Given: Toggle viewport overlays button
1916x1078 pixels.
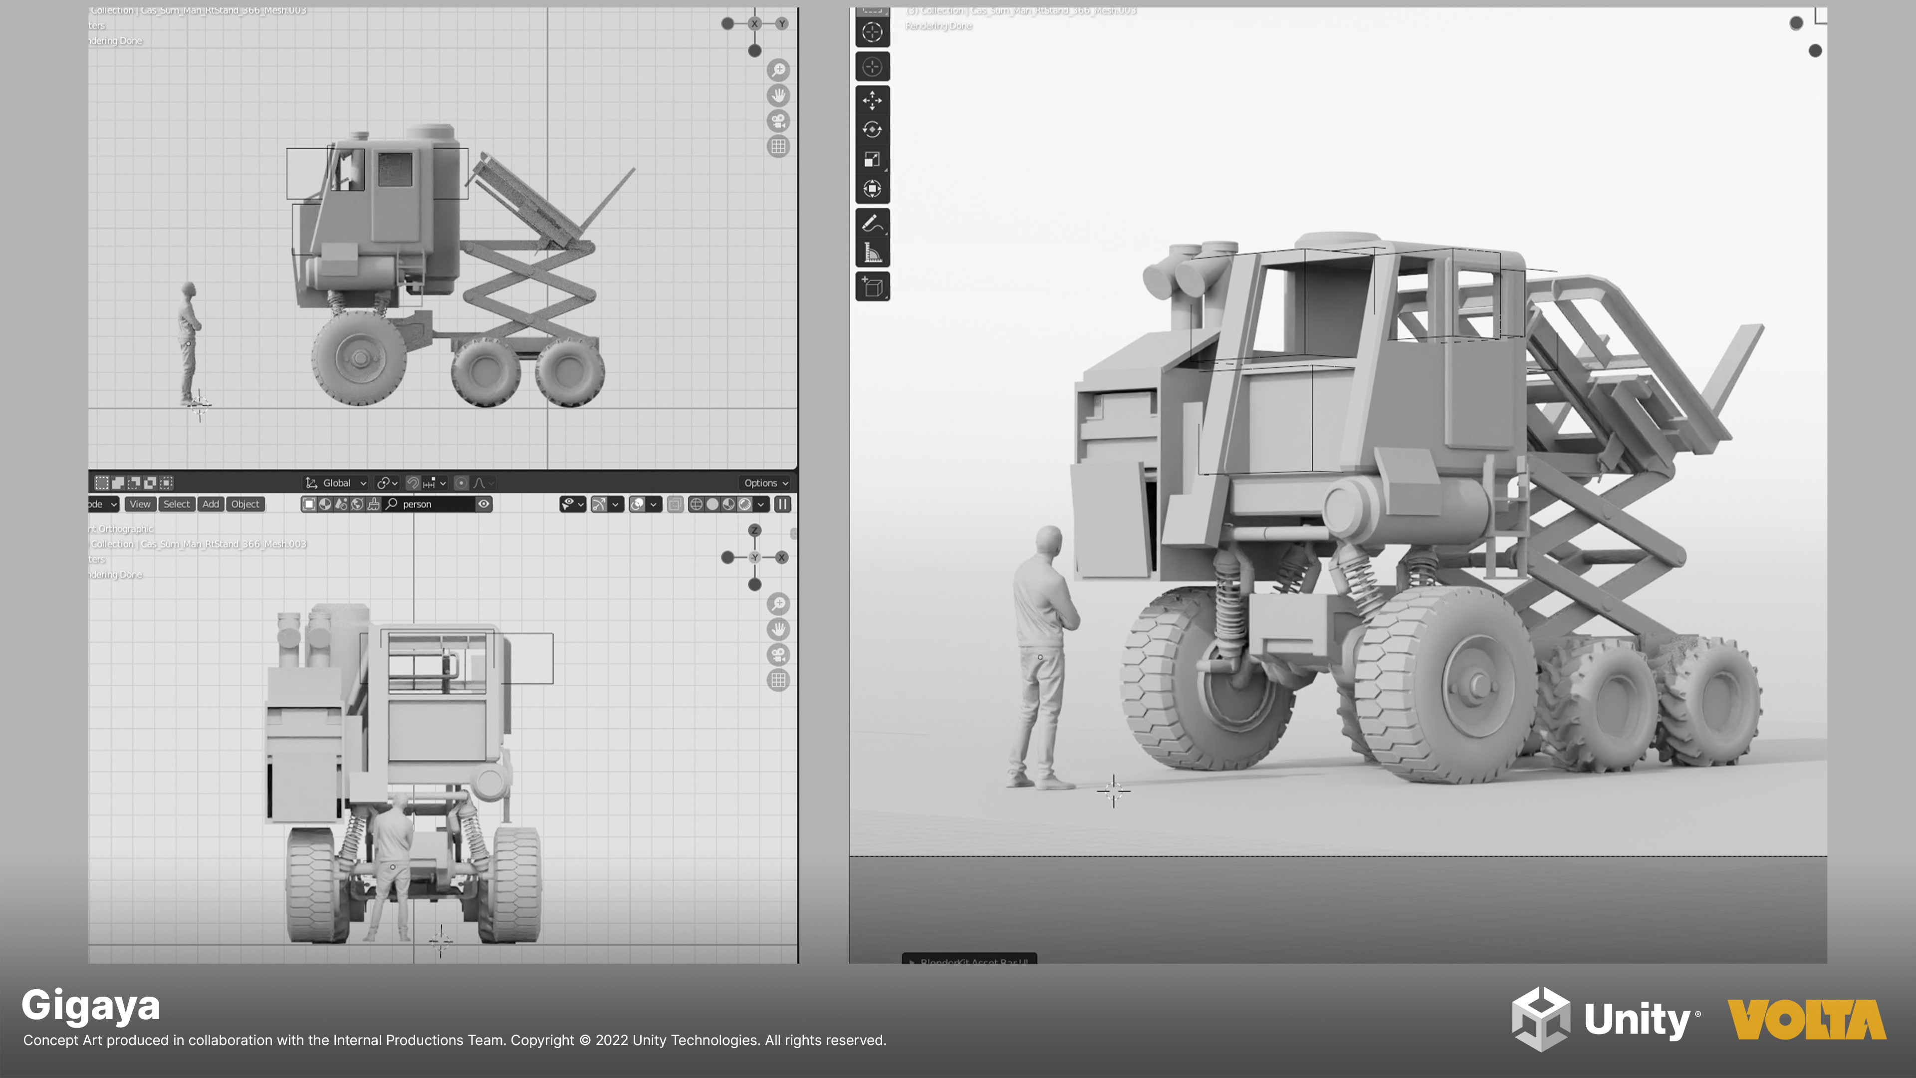Looking at the screenshot, I should point(638,505).
